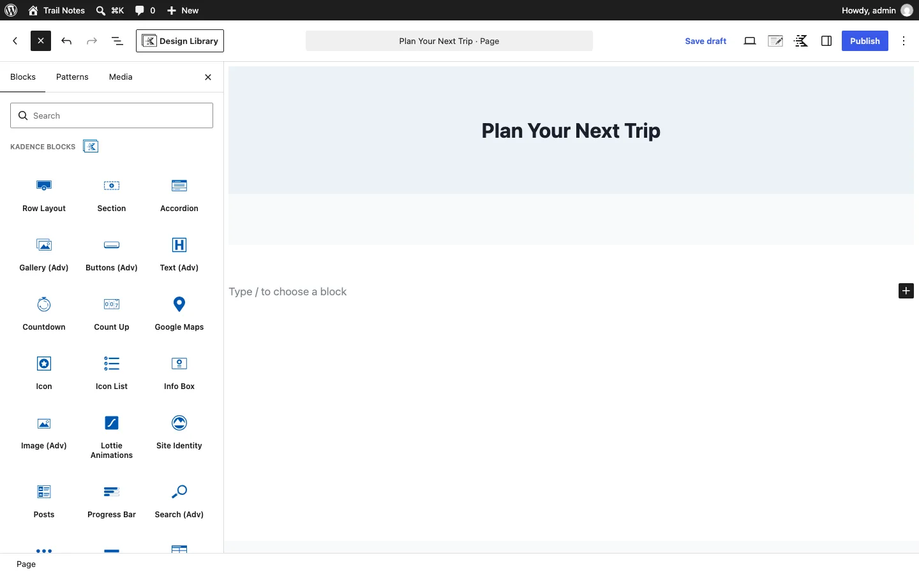
Task: Open admin bar search (⌘K)
Action: coord(110,10)
